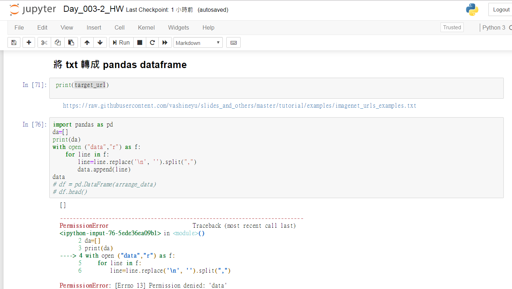Open the Cell menu

coord(119,27)
